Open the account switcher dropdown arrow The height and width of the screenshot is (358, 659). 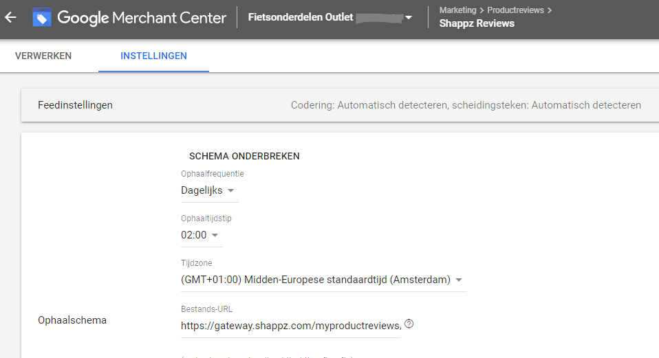click(409, 18)
